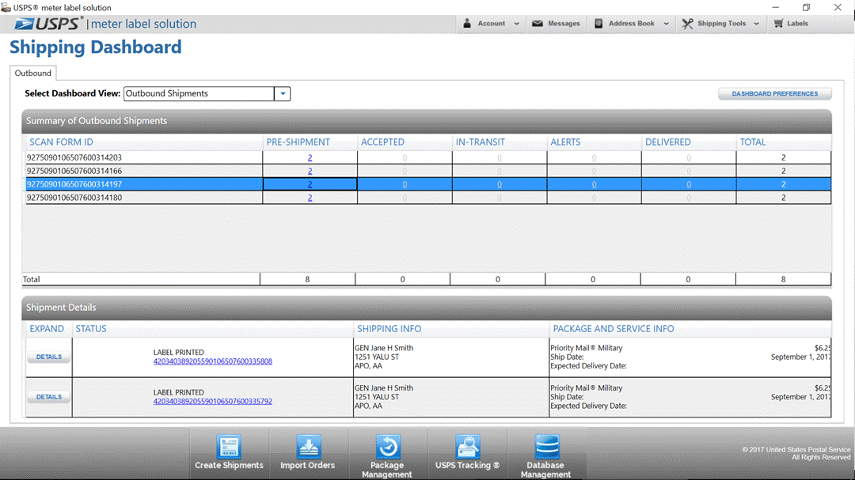Viewport: 855px width, 480px height.
Task: Click Details button for label ending 335808
Action: (49, 357)
